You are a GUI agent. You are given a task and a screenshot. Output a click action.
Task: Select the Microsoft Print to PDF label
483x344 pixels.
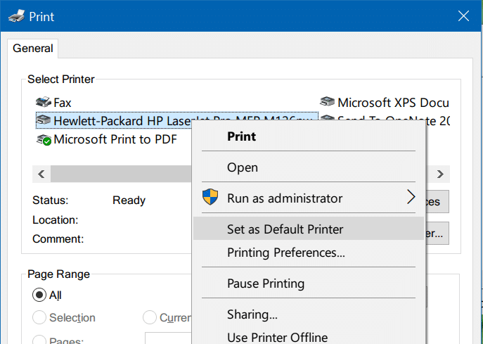tap(115, 139)
